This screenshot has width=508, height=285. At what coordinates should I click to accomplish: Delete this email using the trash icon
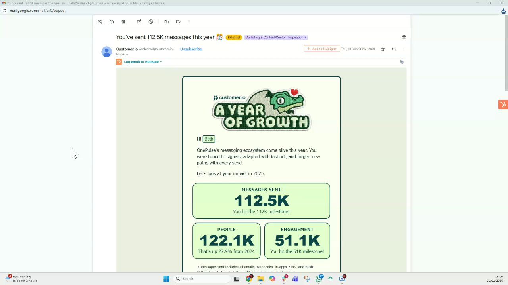tap(123, 22)
